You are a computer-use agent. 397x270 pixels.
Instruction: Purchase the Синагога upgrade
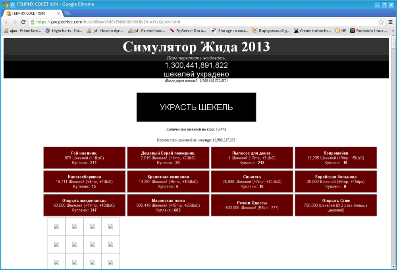pos(252,181)
